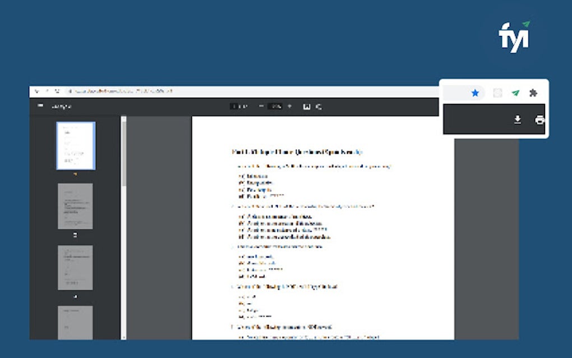Image resolution: width=572 pixels, height=358 pixels.
Task: Click the grayed extension icon beside the star
Action: point(497,93)
